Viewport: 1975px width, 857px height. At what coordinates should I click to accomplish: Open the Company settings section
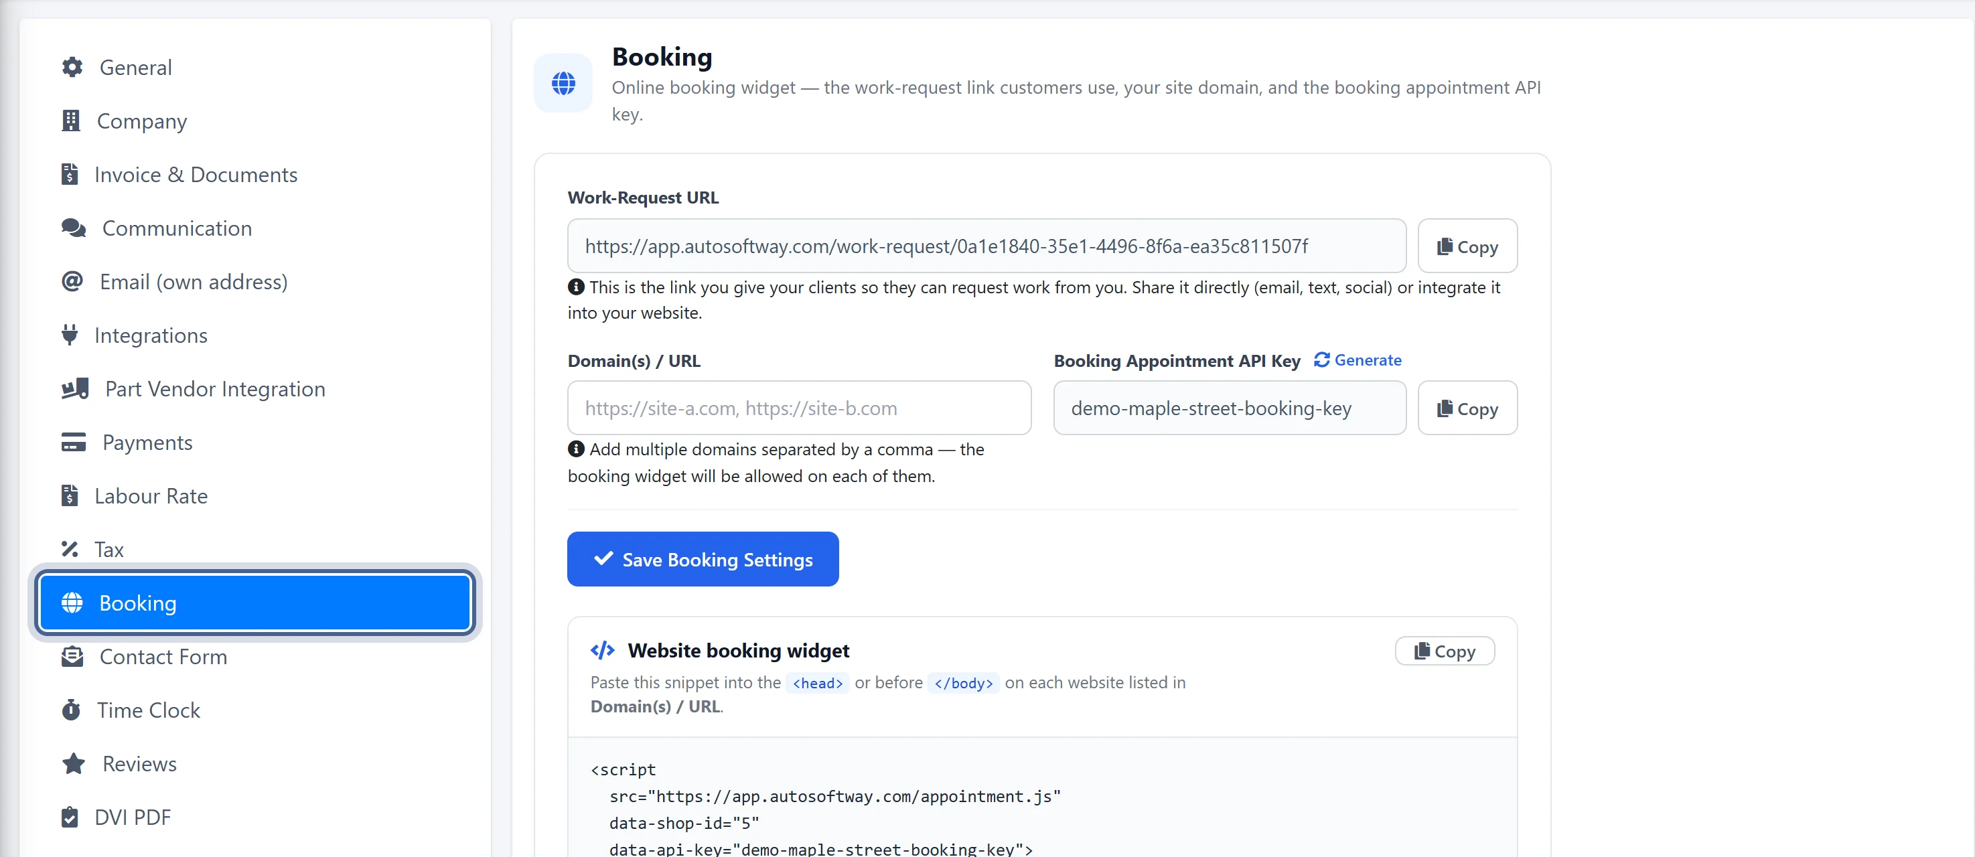tap(254, 121)
